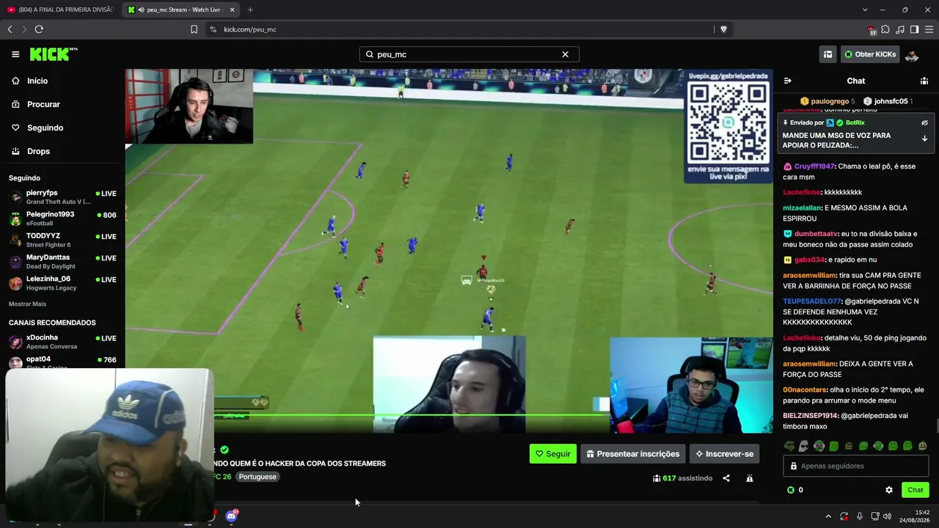Image resolution: width=939 pixels, height=528 pixels.
Task: Open xDocinha recommended channel
Action: pos(62,342)
